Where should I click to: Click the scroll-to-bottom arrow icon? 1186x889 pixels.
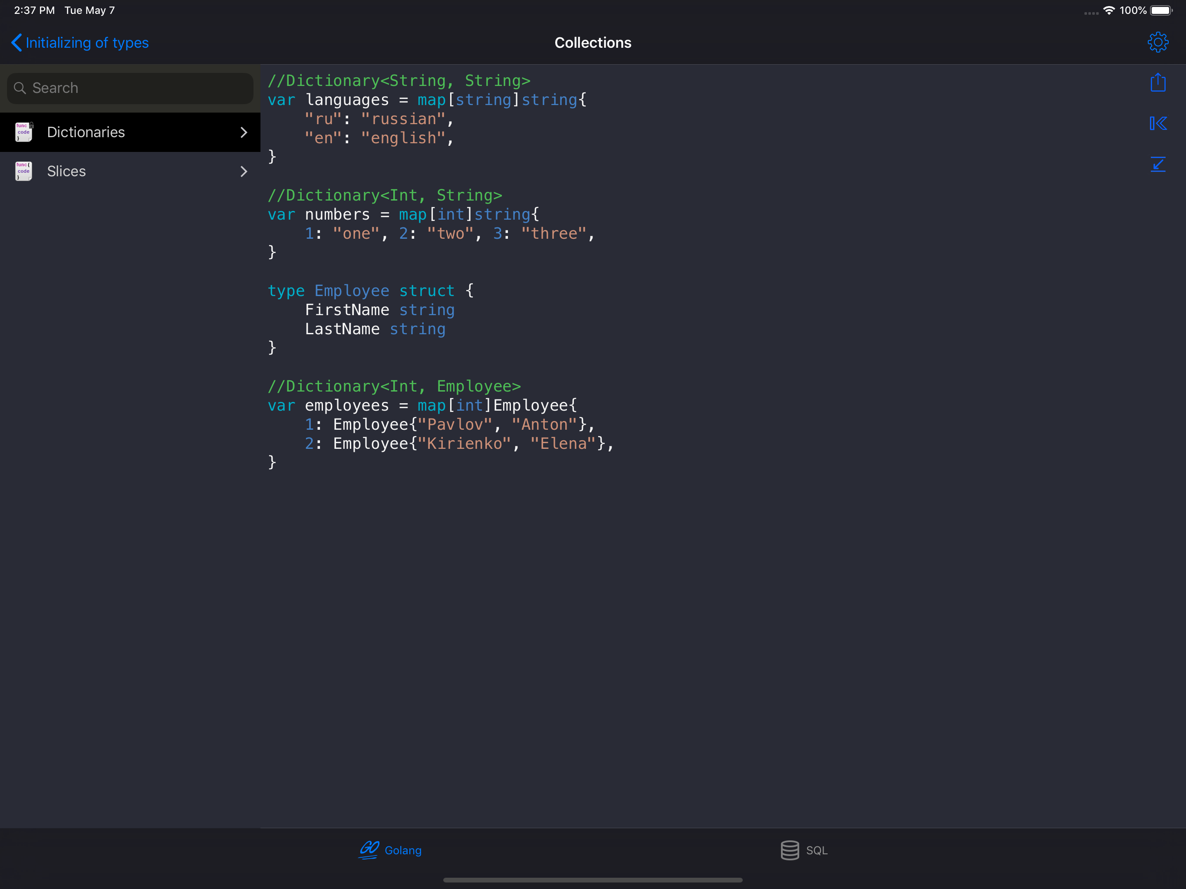(x=1158, y=164)
